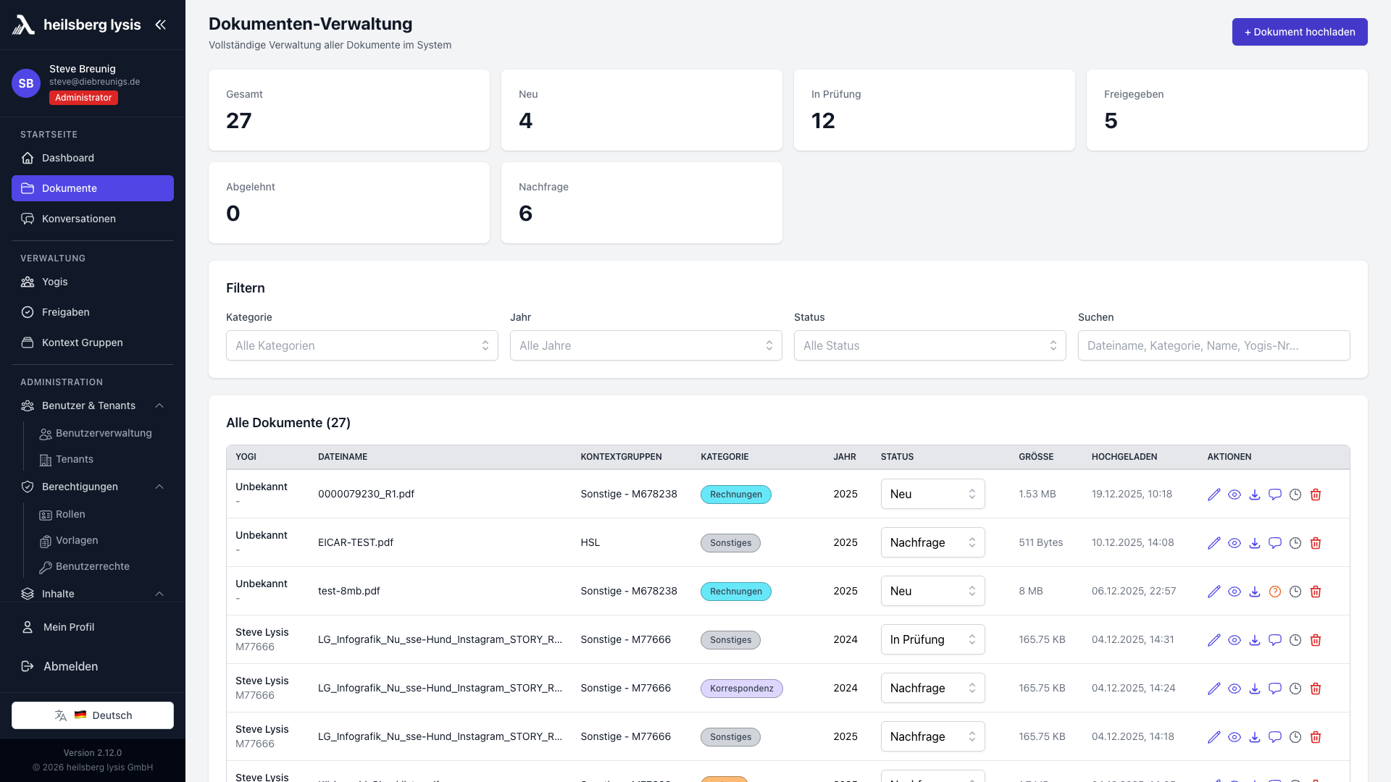1391x782 pixels.
Task: Download the EICAR-TEST.pdf document
Action: point(1255,543)
